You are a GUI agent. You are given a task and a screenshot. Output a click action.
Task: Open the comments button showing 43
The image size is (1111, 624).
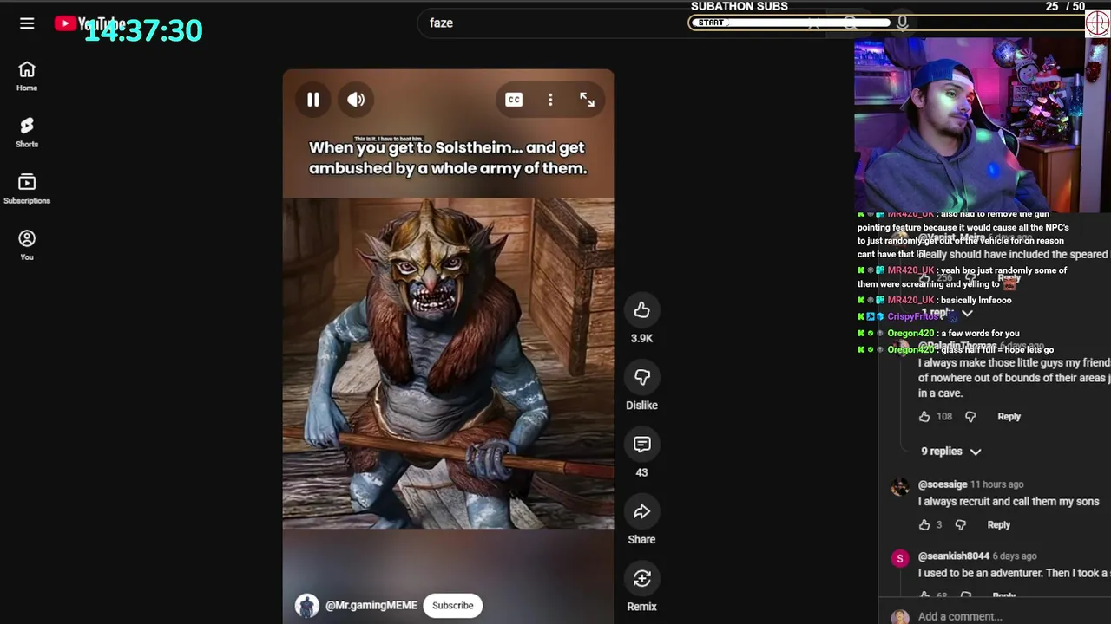pyautogui.click(x=641, y=445)
